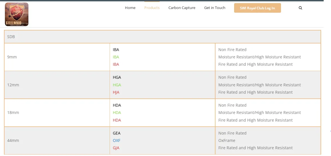Click the SDB table header

tap(11, 37)
